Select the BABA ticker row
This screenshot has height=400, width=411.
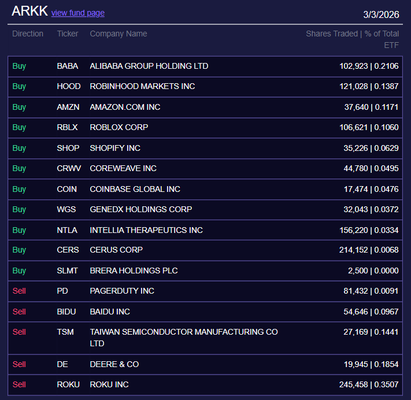pyautogui.click(x=67, y=66)
